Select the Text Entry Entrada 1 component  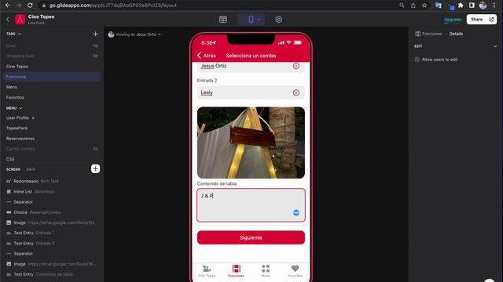53,233
